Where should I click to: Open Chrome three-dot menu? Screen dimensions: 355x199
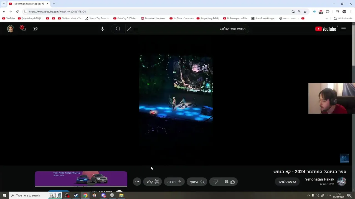point(351,12)
